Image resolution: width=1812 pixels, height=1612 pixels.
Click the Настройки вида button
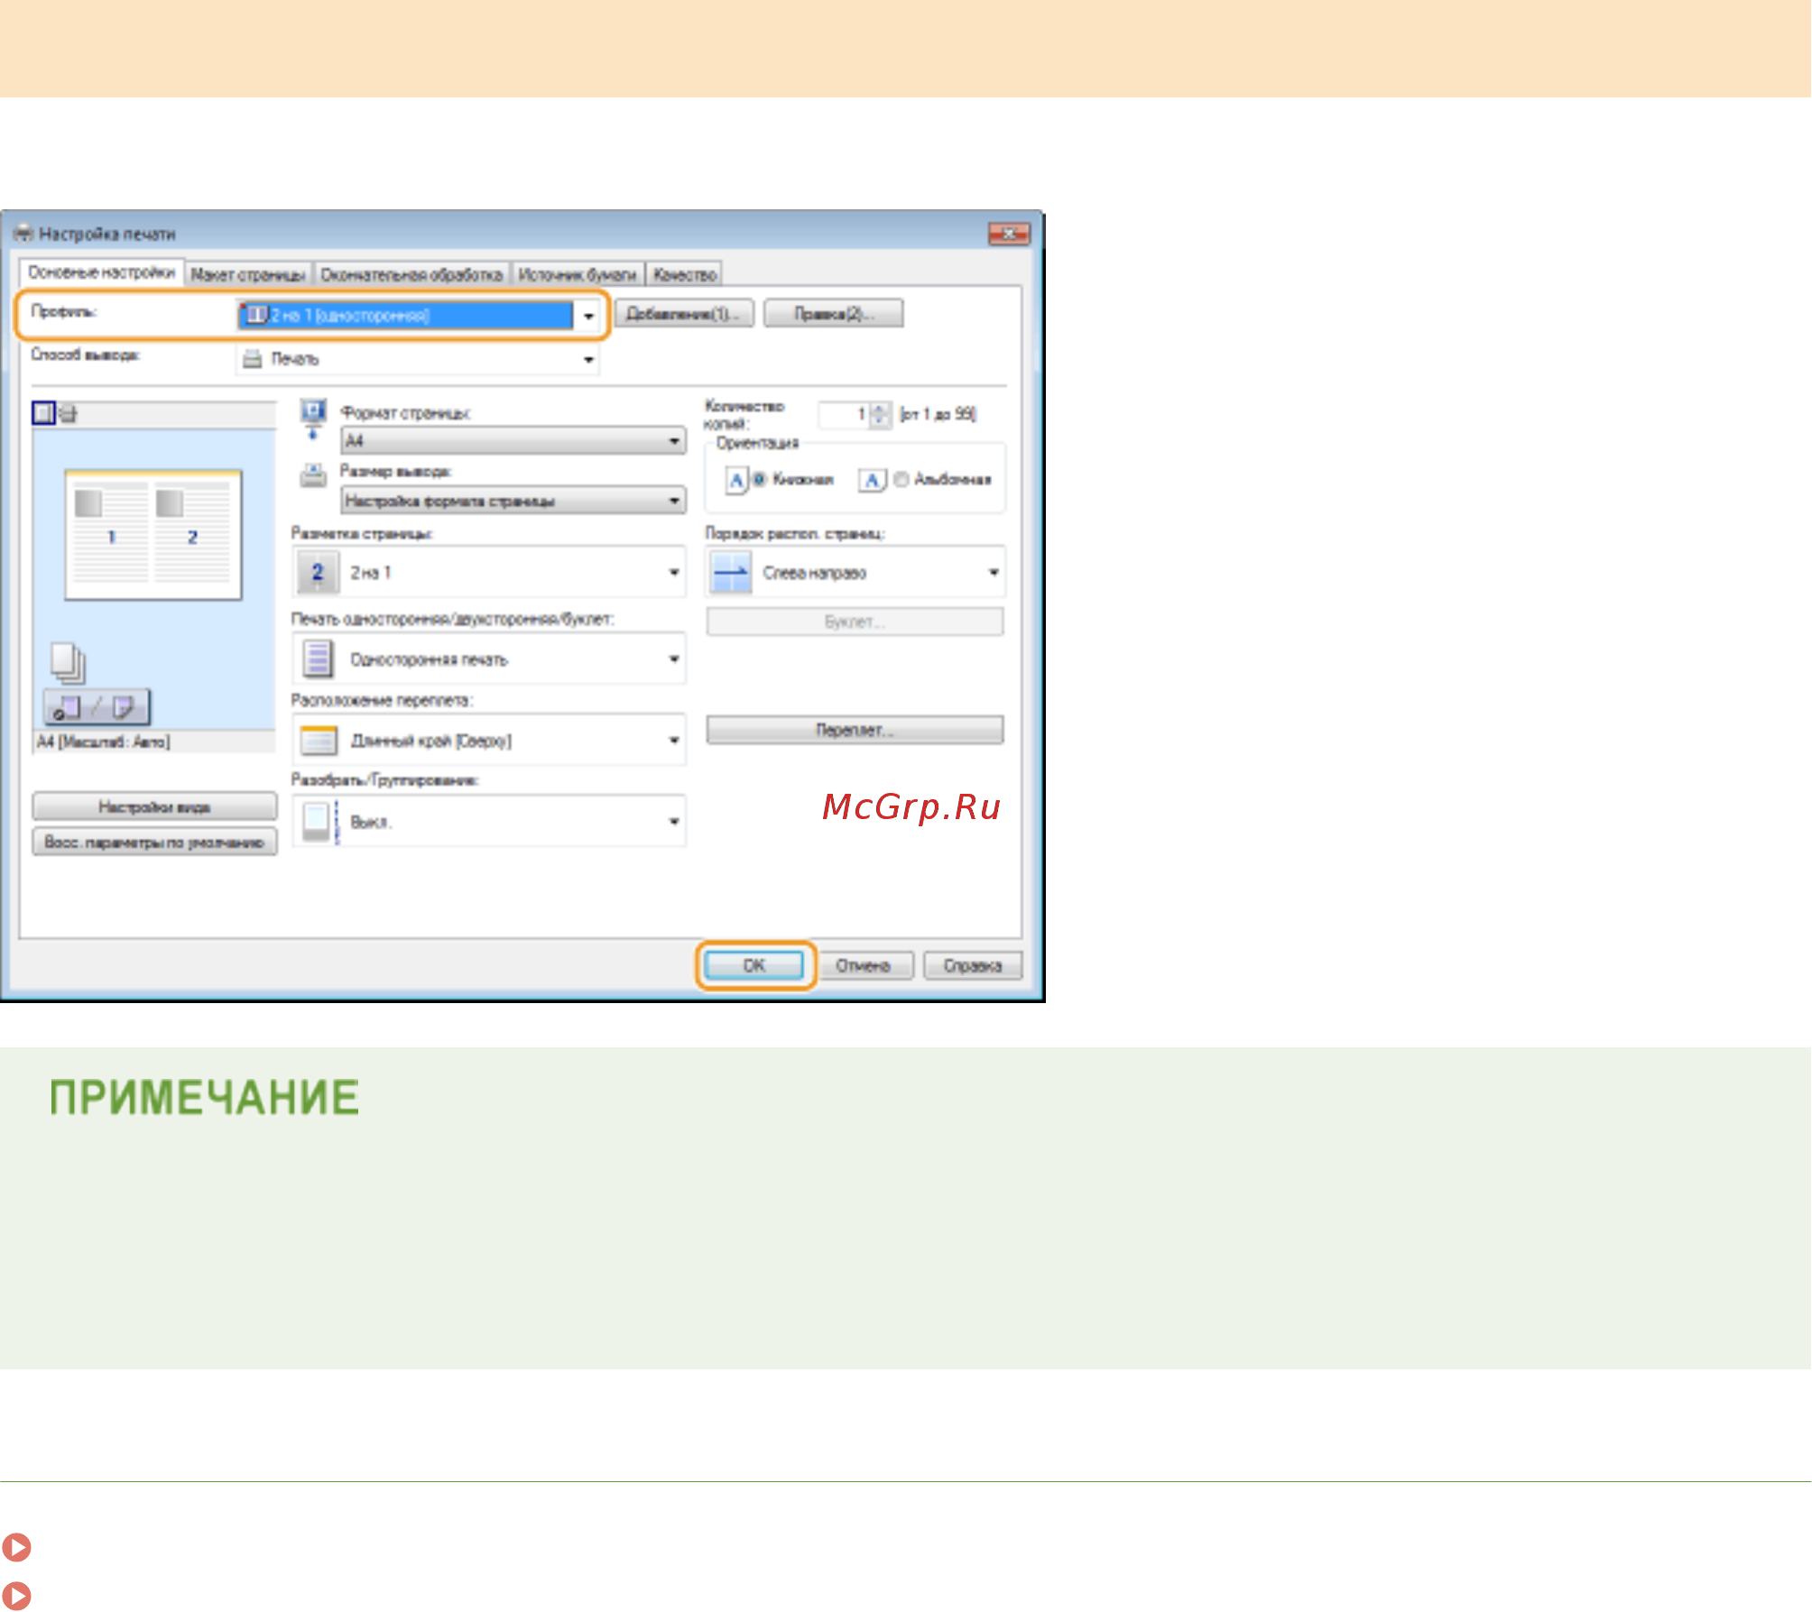pyautogui.click(x=154, y=806)
